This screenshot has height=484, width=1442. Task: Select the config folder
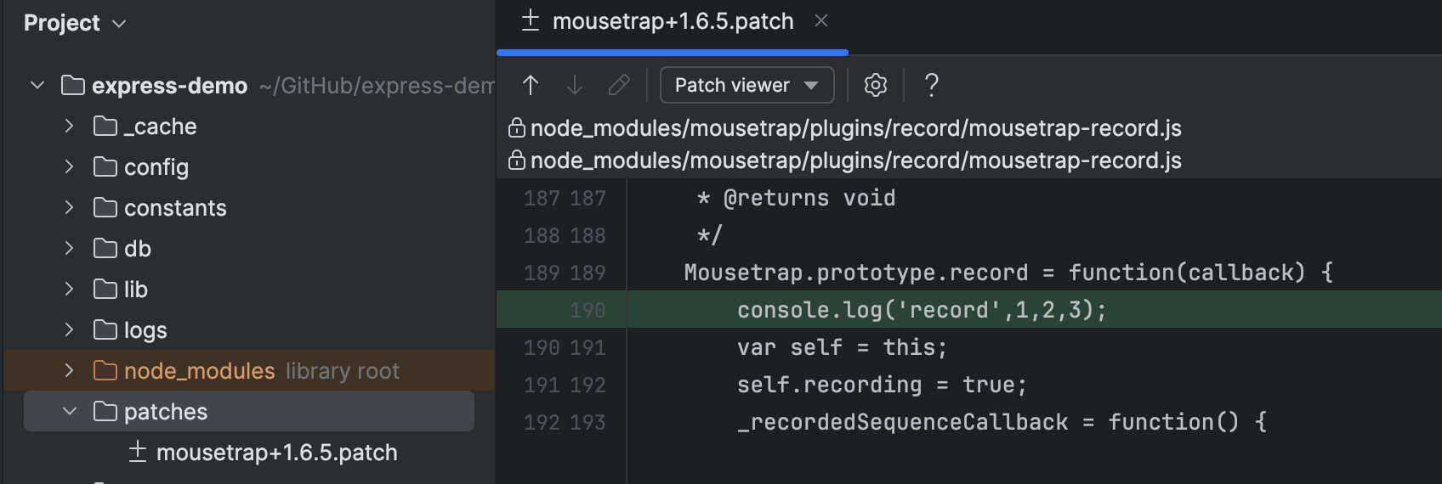(156, 167)
